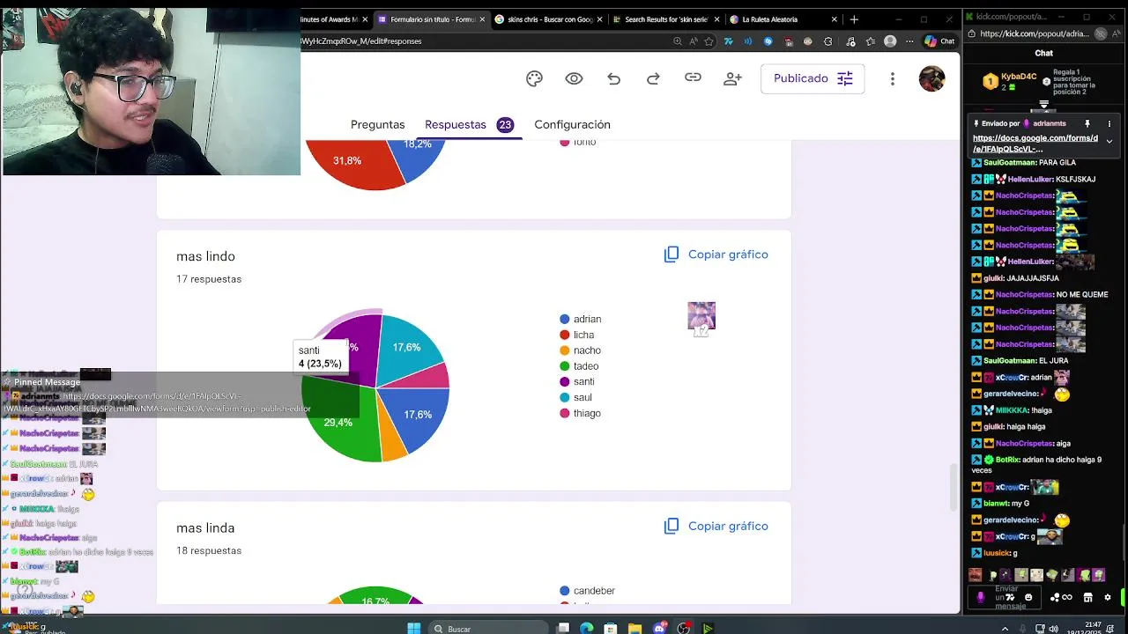Expand the pinned message chevron in Kick chat
This screenshot has width=1128, height=634.
[x=1109, y=141]
